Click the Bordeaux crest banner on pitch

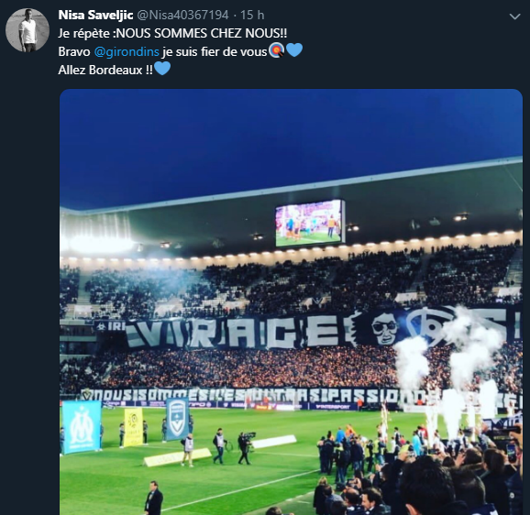177,420
